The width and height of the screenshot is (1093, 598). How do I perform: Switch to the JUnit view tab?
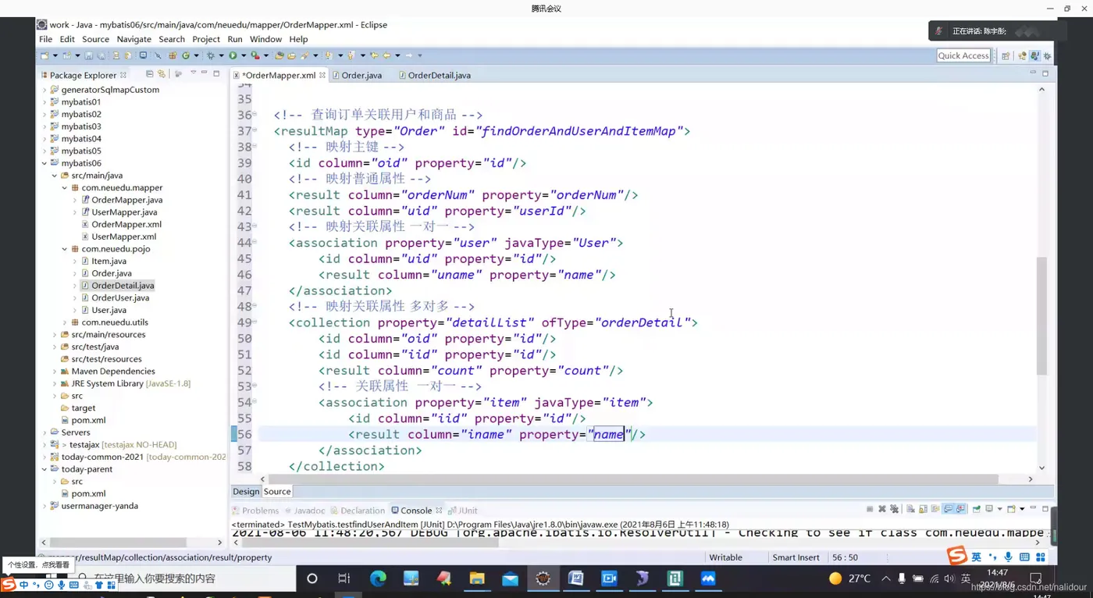463,511
